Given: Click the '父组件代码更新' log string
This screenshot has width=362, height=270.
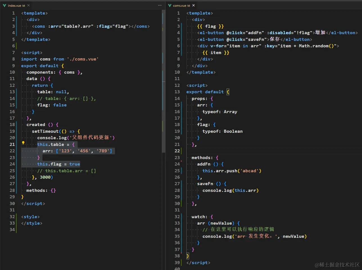Looking at the screenshot, I should (91, 138).
